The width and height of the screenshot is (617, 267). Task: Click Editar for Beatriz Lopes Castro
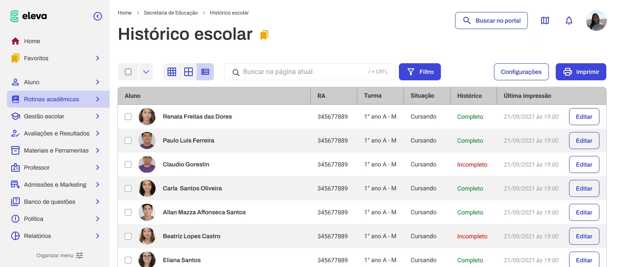tap(584, 236)
